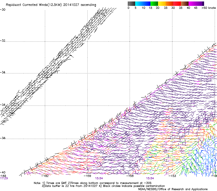Viewport: 217px width, 191px height.
Task: Click the 'Data buffer is 22 hrs' note
Action: 104,186
